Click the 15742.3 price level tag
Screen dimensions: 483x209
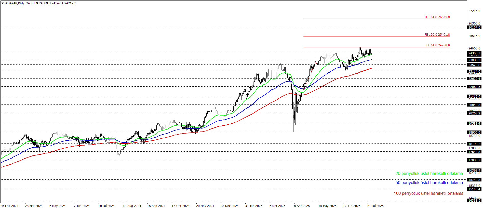point(474,180)
